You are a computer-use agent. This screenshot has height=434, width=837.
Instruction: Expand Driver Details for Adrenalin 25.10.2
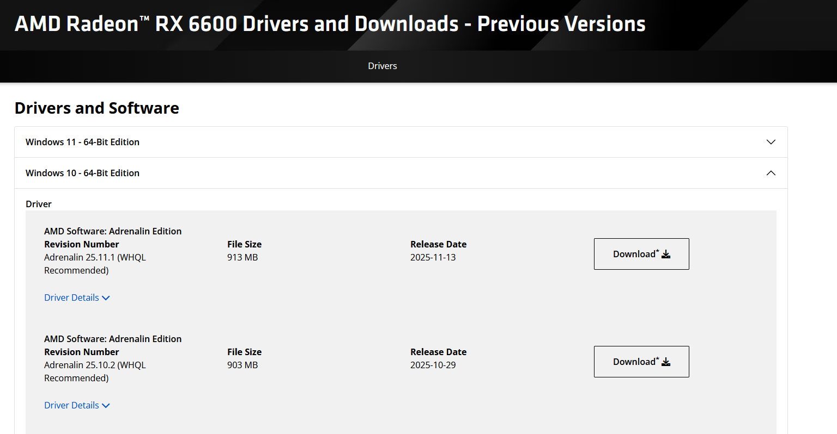click(x=77, y=405)
